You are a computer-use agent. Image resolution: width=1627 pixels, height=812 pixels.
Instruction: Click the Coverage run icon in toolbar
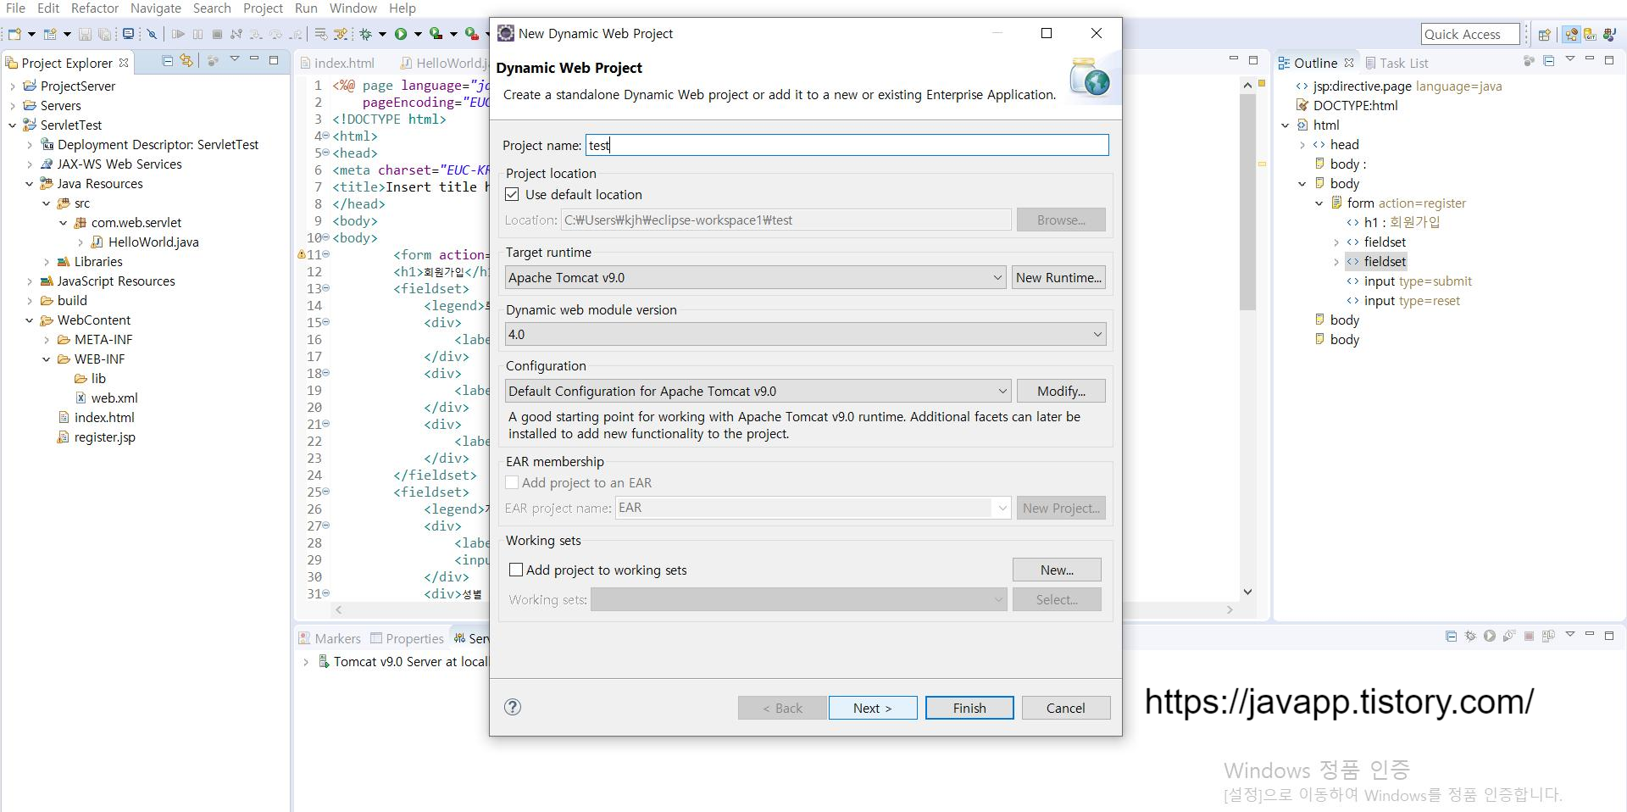pos(436,34)
